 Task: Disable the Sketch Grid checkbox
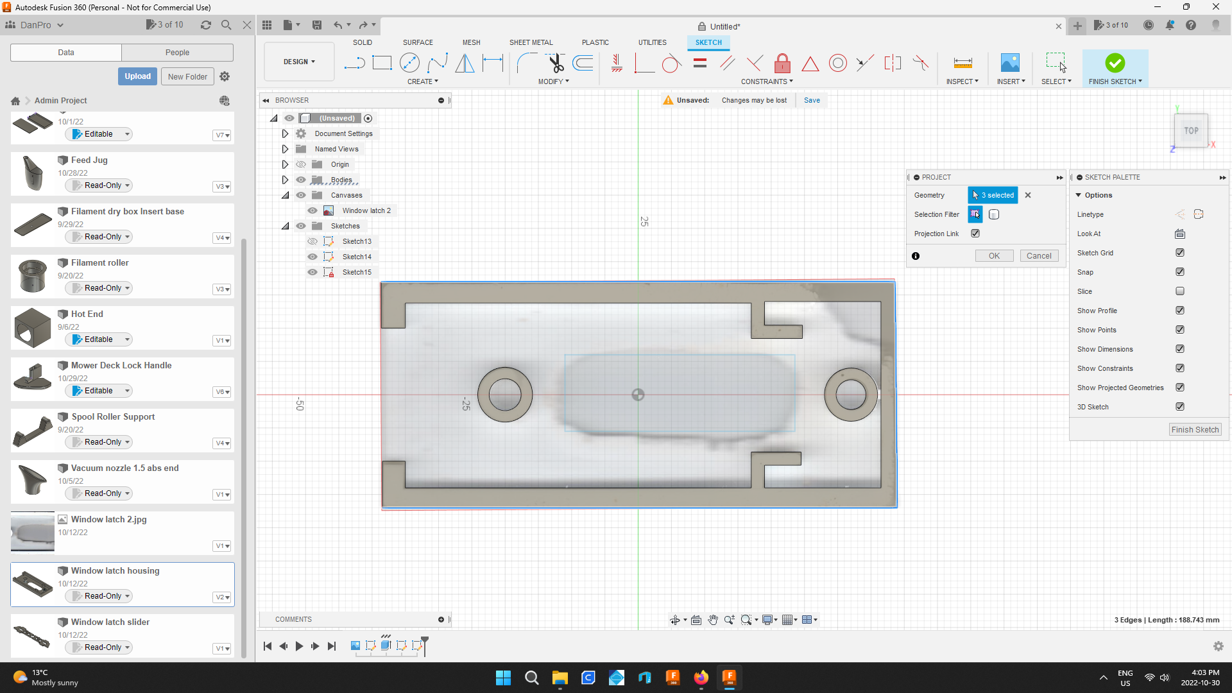1180,253
